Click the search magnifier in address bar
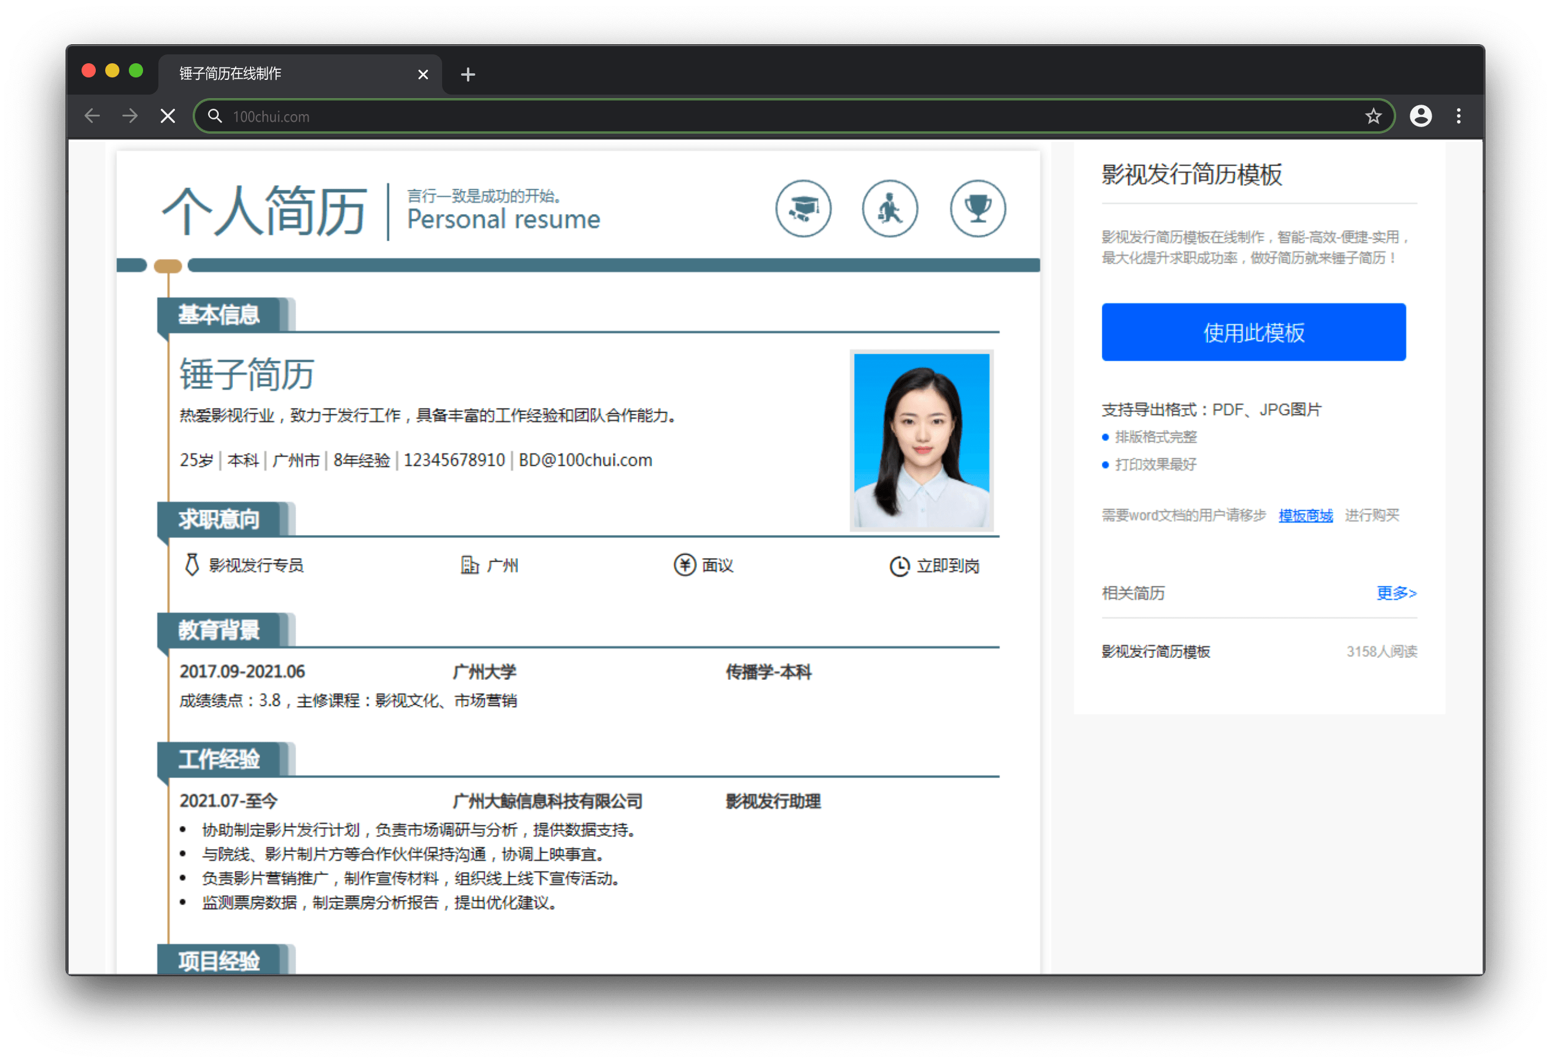This screenshot has height=1063, width=1551. (x=215, y=116)
